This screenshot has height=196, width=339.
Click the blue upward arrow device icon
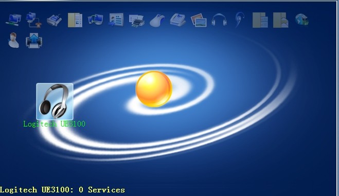[34, 41]
